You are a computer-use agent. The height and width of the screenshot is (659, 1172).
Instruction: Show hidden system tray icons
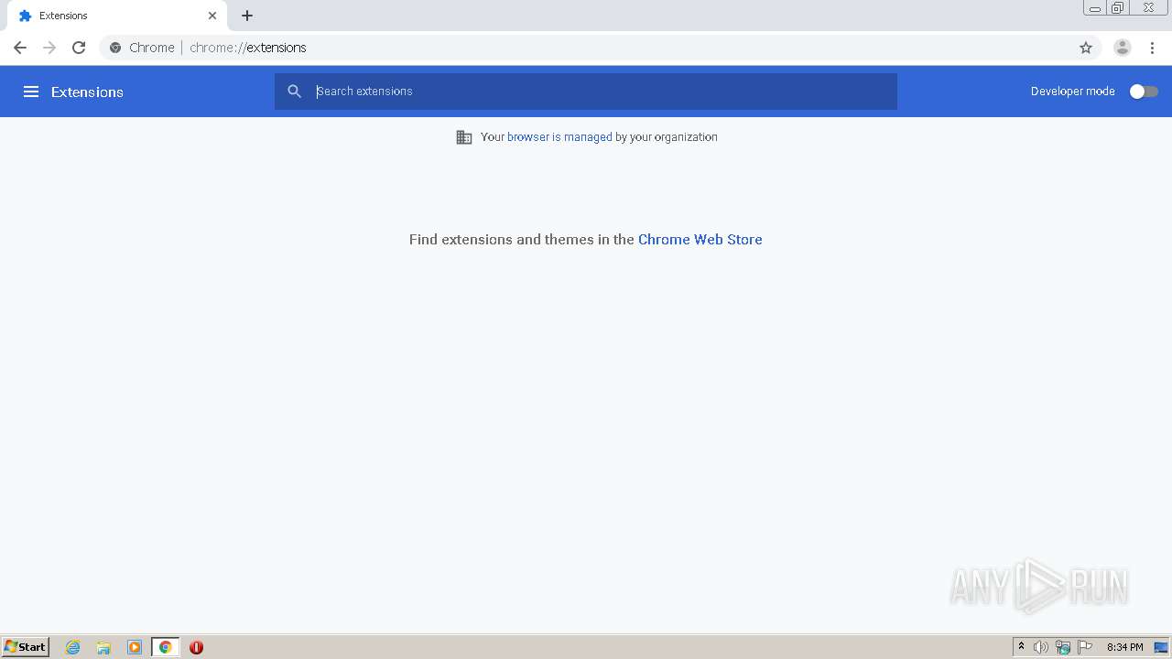point(1021,647)
